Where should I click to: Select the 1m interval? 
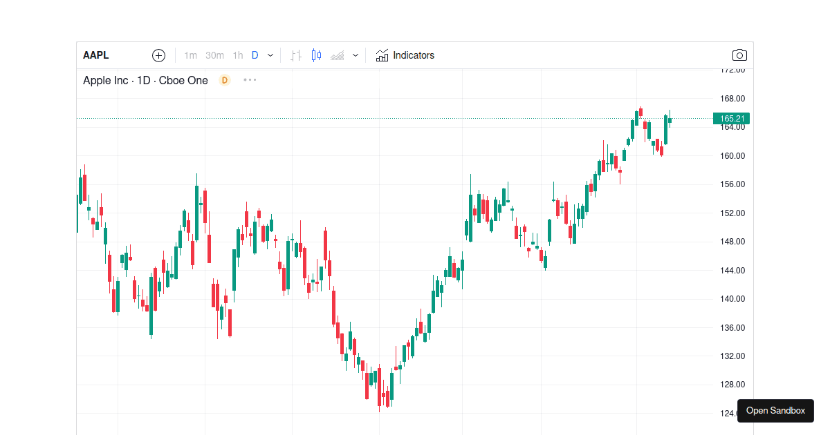[x=191, y=55]
